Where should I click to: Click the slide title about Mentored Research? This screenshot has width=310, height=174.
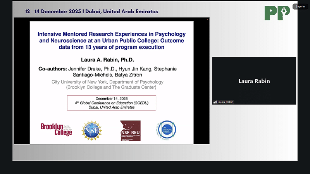pyautogui.click(x=112, y=40)
